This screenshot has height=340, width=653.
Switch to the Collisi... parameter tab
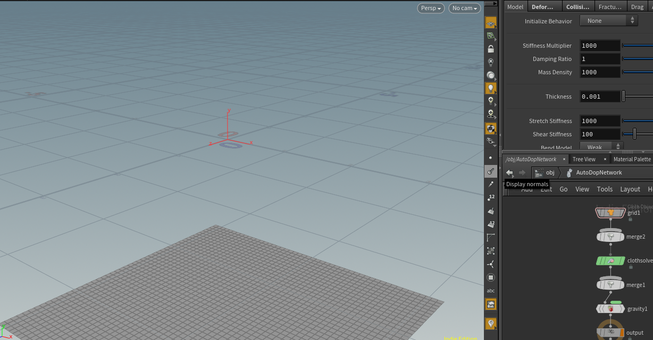(578, 7)
